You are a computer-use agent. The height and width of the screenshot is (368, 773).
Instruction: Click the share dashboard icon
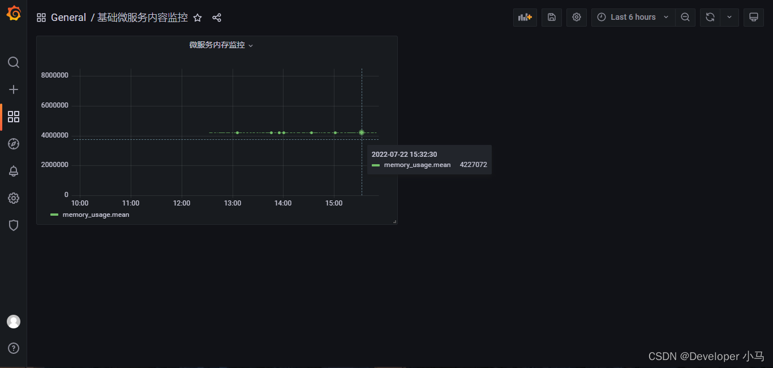(217, 18)
